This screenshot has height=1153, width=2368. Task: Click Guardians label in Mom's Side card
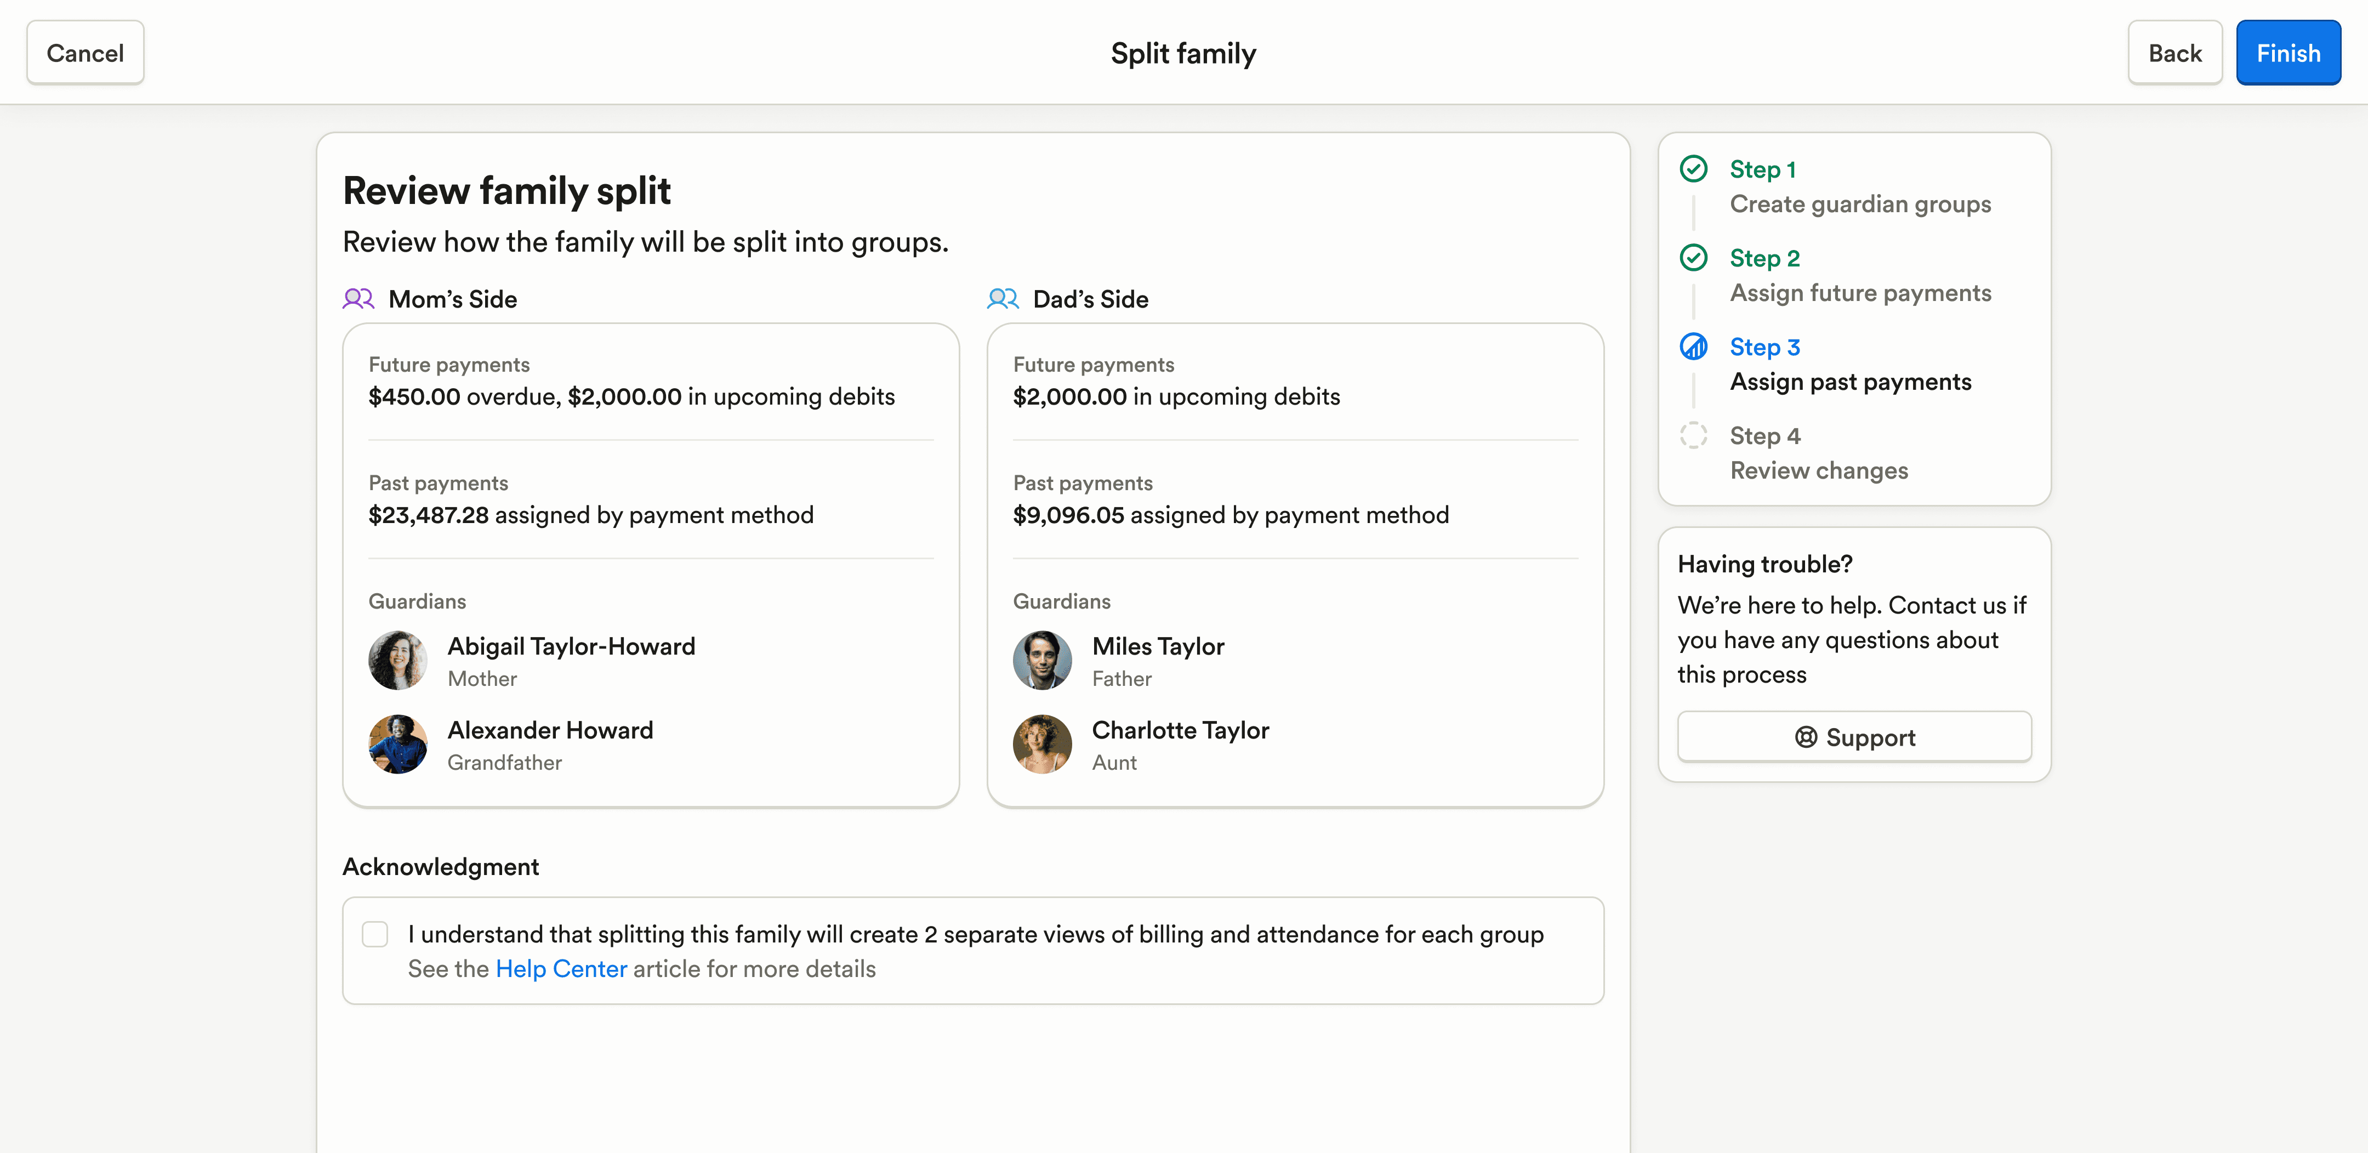point(417,601)
